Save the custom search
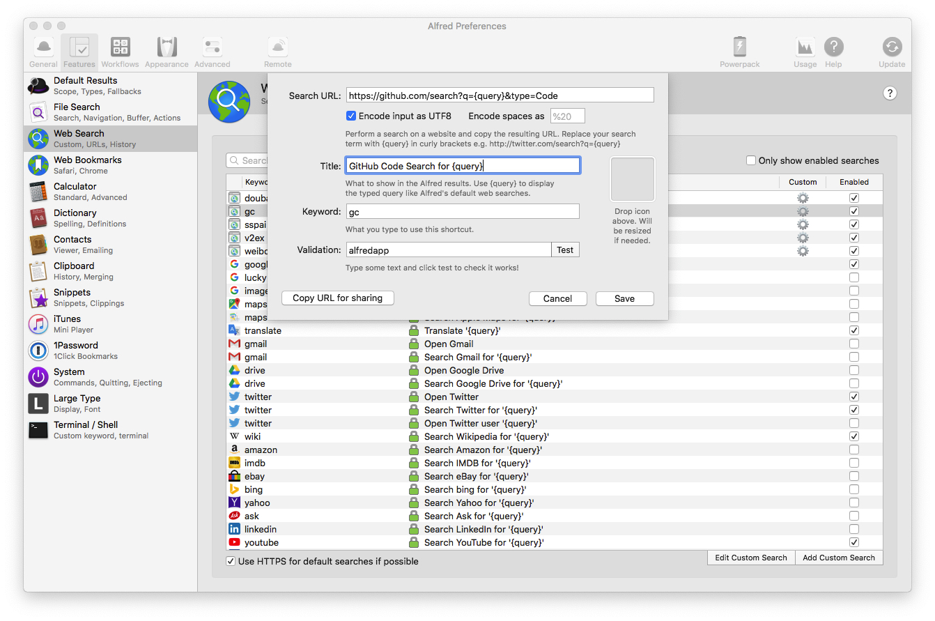 (x=624, y=298)
